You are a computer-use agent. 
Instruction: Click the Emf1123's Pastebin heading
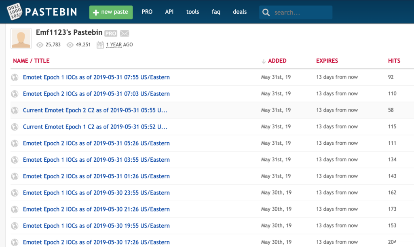point(69,32)
